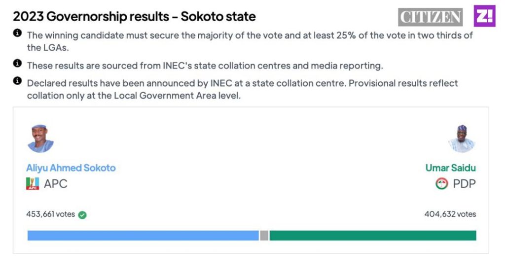
Task: Click info icon beside declared results note
Action: coord(17,81)
